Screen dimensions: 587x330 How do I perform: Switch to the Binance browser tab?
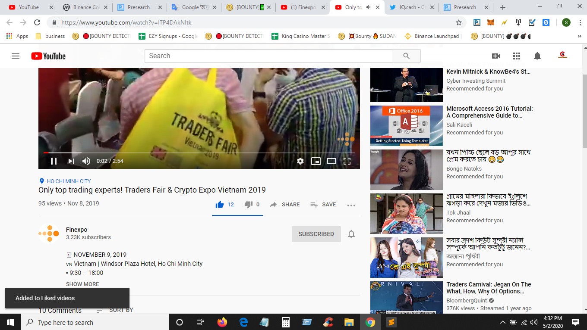(85, 7)
